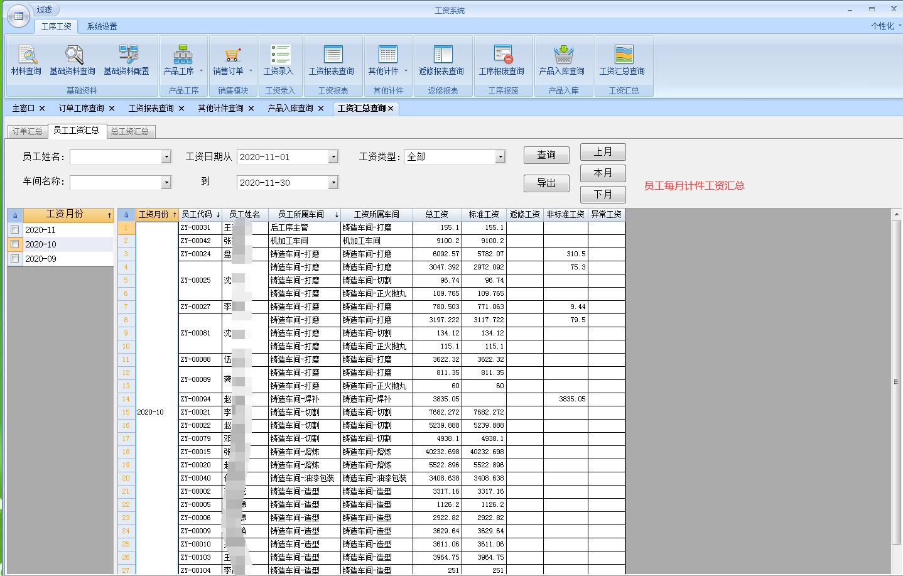Switch to the 系统设置 ribbon tab

tap(102, 26)
